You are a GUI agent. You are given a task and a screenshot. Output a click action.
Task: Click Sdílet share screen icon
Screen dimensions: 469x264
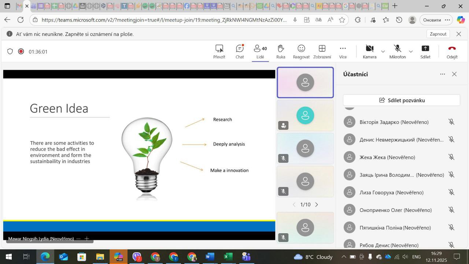(425, 51)
